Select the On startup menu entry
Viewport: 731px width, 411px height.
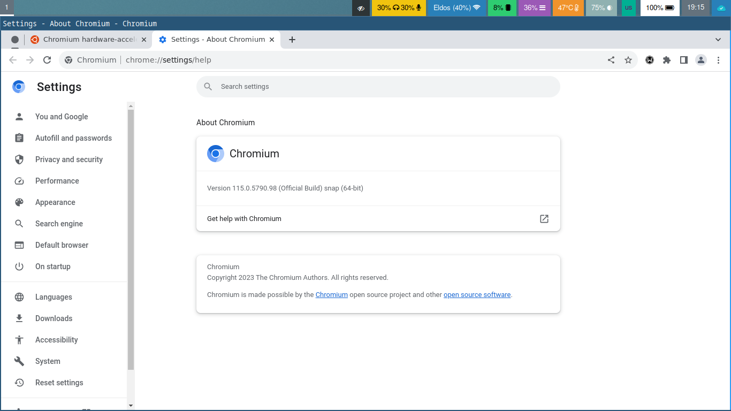pos(52,267)
